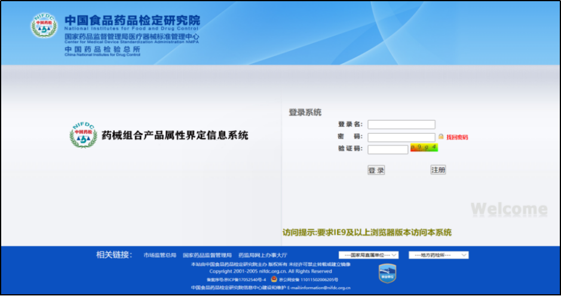561x296 pixels.
Task: Click the lock icon next to 找回密码
Action: pyautogui.click(x=441, y=137)
